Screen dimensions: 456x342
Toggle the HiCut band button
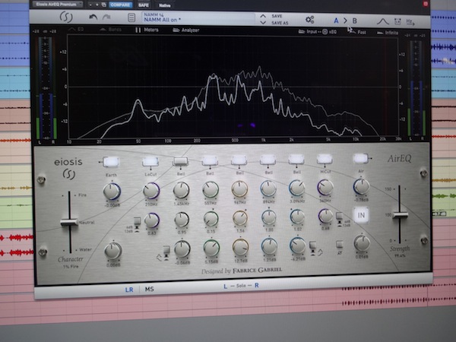click(325, 159)
